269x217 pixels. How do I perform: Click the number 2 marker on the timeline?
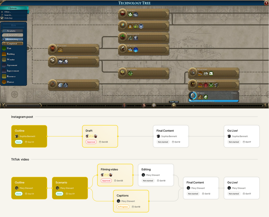coord(154,105)
